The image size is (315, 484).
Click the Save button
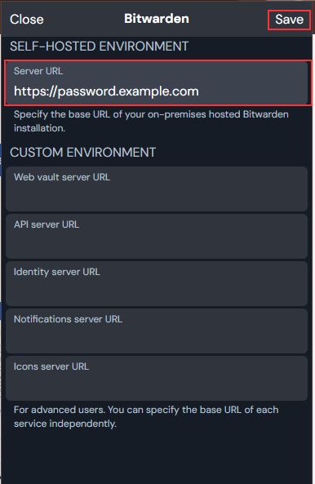click(289, 20)
